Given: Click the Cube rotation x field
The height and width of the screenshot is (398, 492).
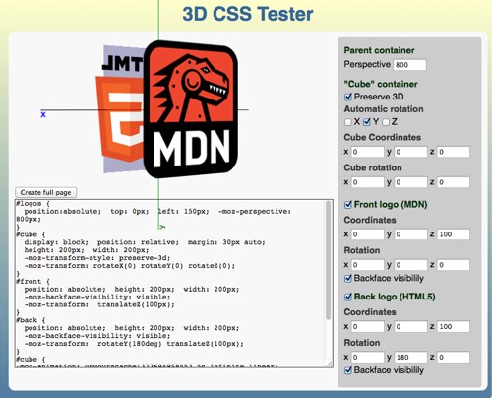Looking at the screenshot, I should (367, 182).
